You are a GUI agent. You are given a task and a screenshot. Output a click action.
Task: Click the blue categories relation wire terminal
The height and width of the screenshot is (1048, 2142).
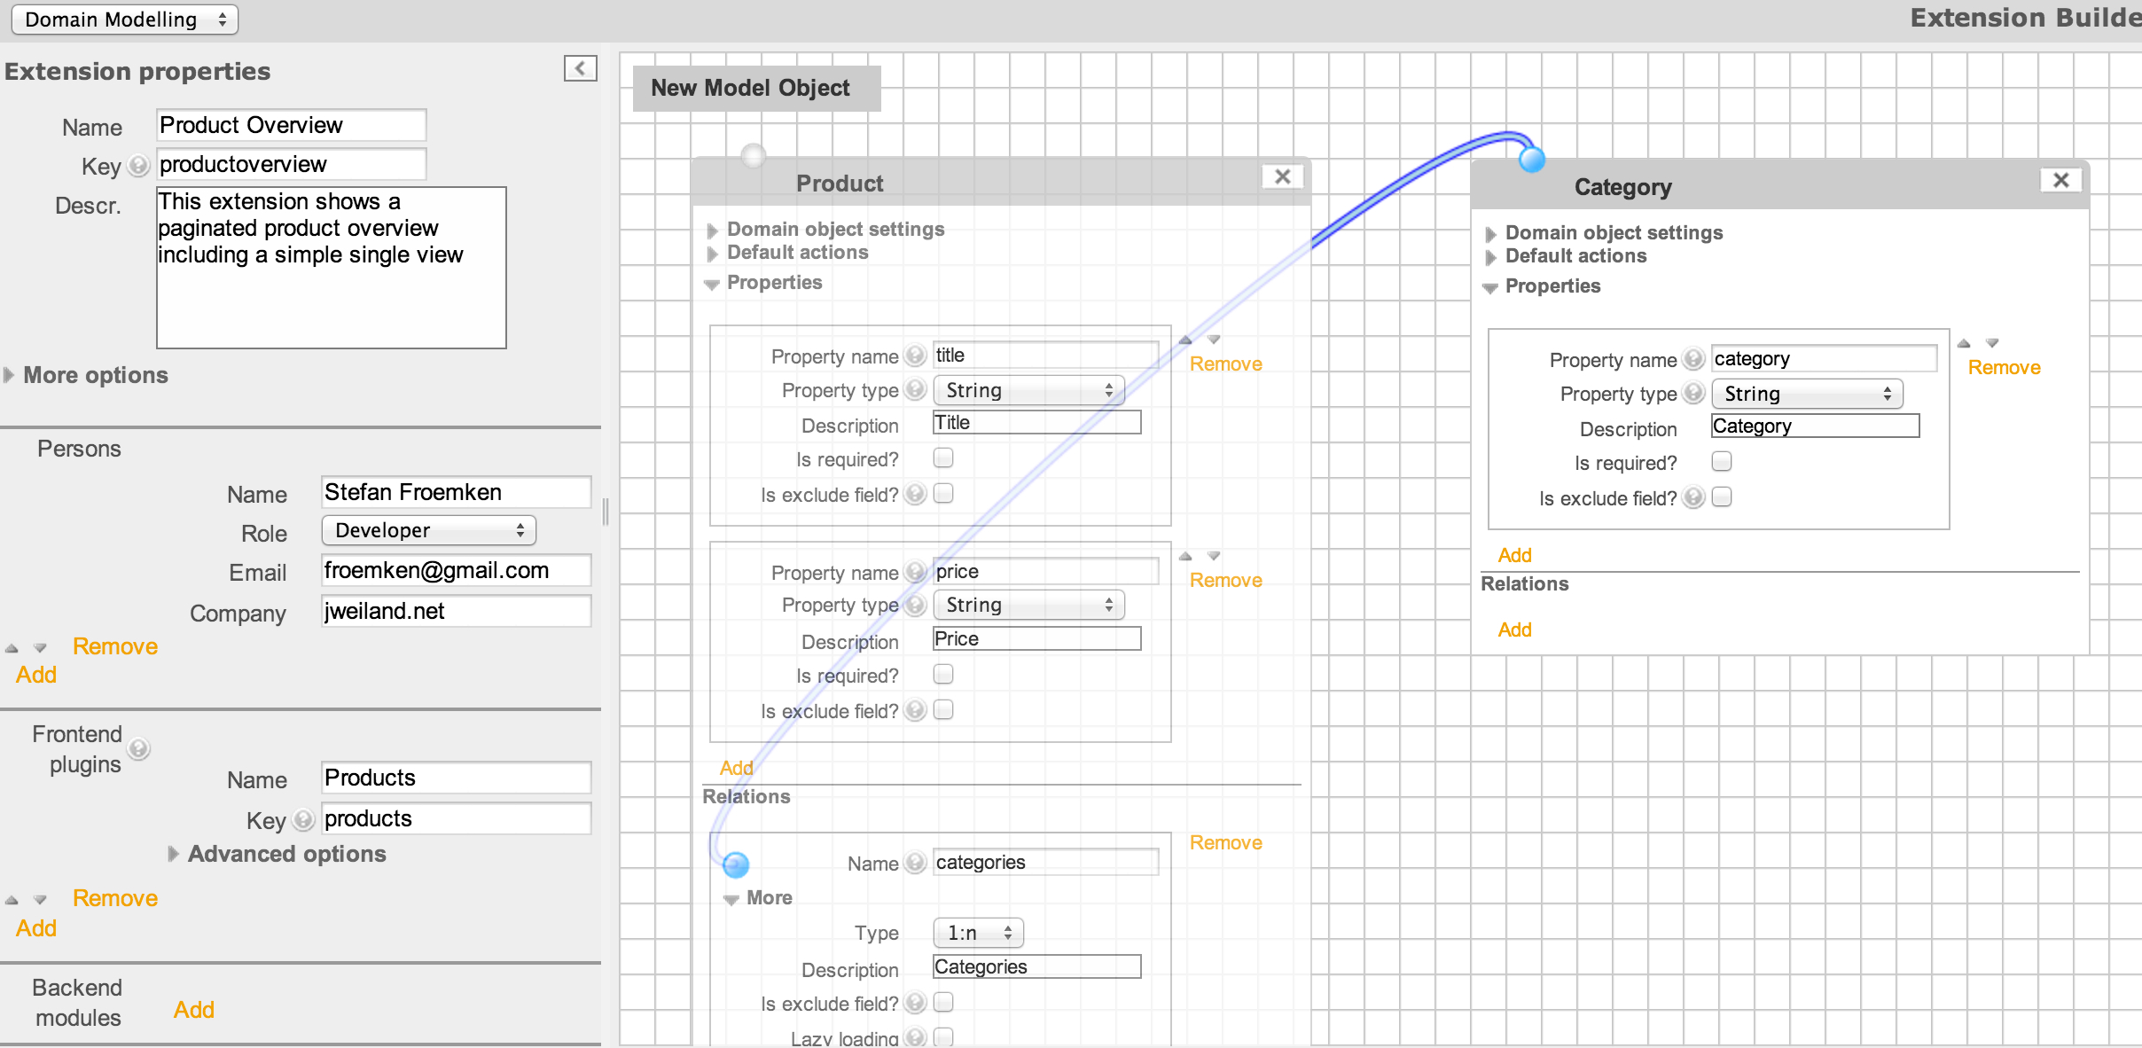(735, 864)
